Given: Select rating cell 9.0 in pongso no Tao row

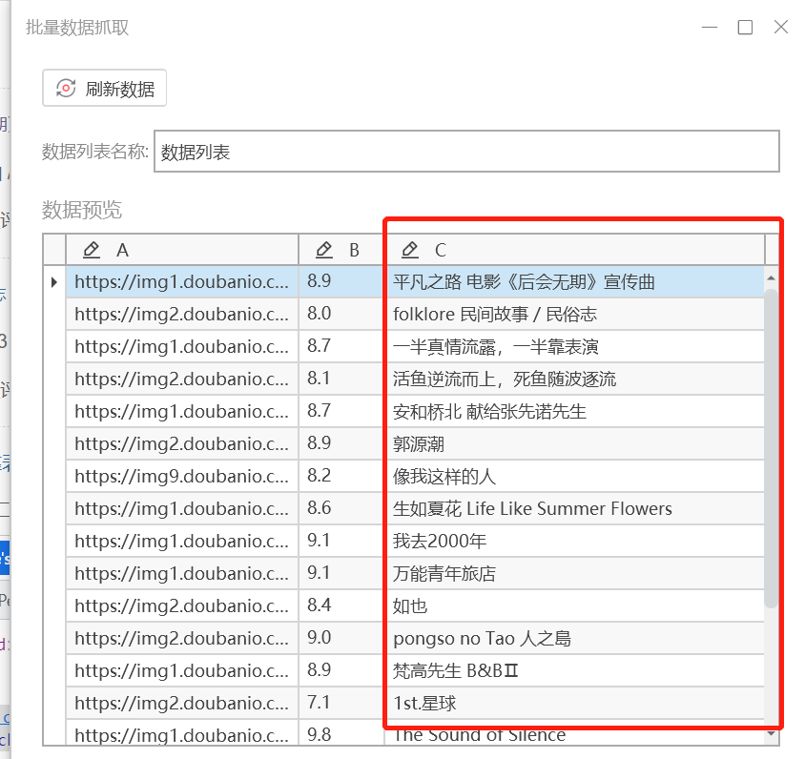Looking at the screenshot, I should pyautogui.click(x=341, y=639).
